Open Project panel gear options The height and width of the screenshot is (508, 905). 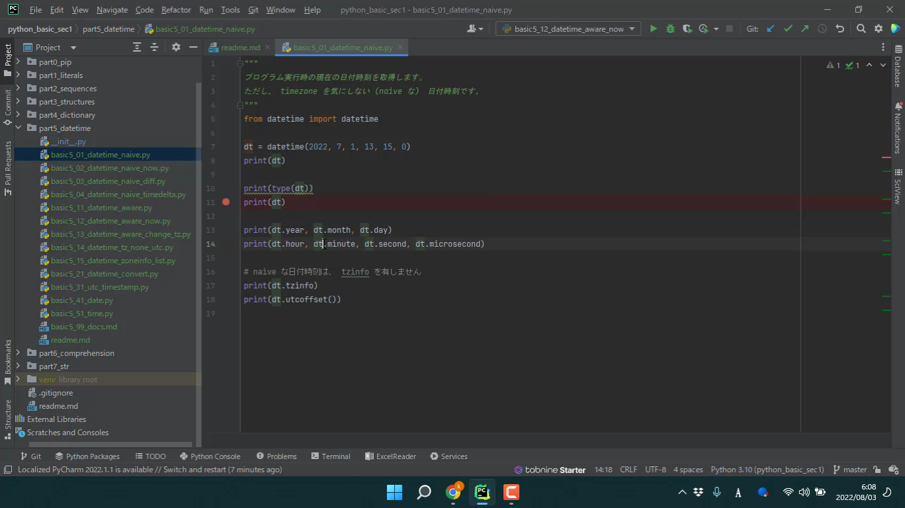176,47
